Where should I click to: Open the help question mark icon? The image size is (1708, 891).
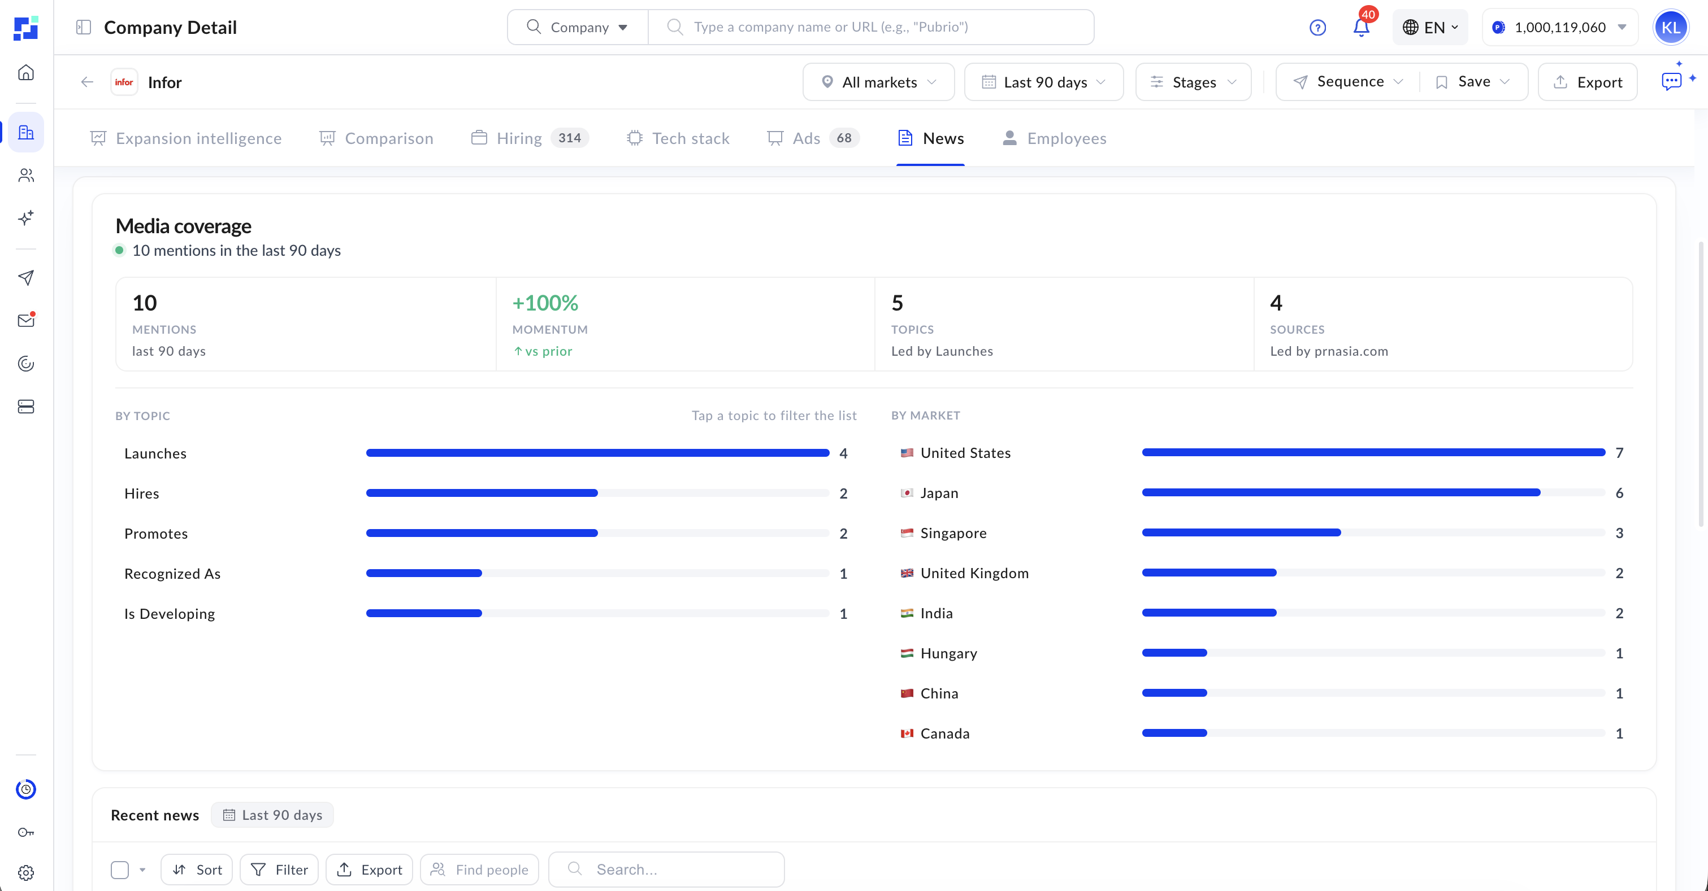coord(1317,27)
